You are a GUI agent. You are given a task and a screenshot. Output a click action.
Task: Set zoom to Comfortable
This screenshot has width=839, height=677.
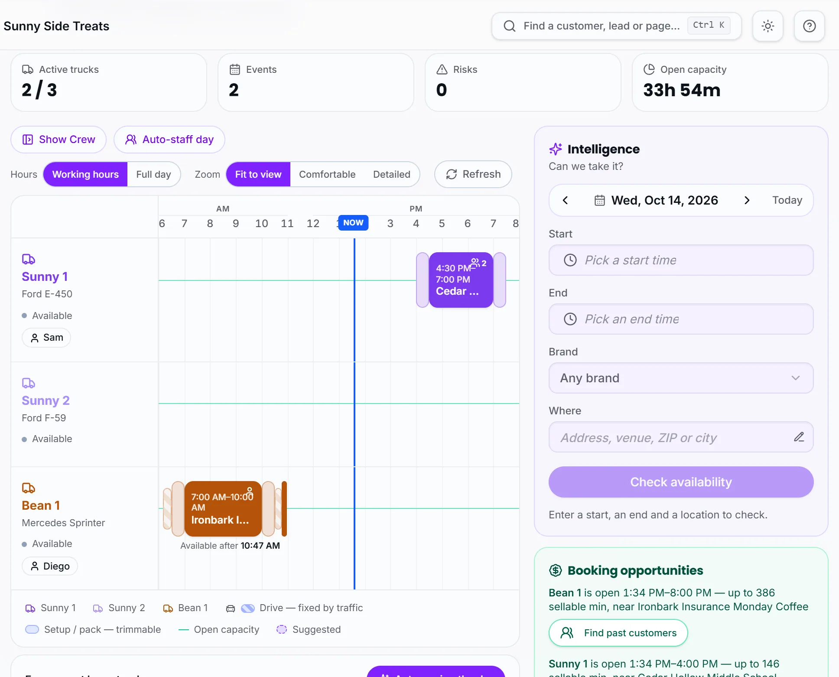(327, 174)
